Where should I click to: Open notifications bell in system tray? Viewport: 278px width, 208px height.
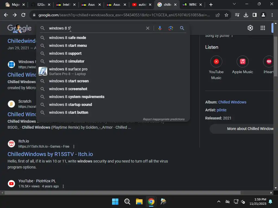click(x=271, y=201)
